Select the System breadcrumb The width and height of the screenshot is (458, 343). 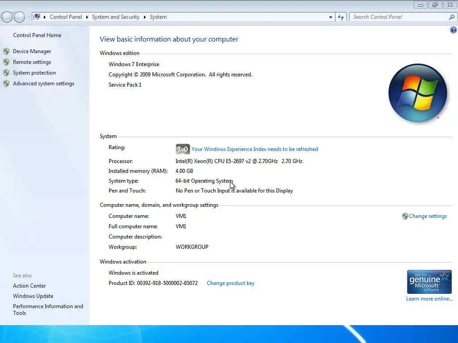(158, 17)
